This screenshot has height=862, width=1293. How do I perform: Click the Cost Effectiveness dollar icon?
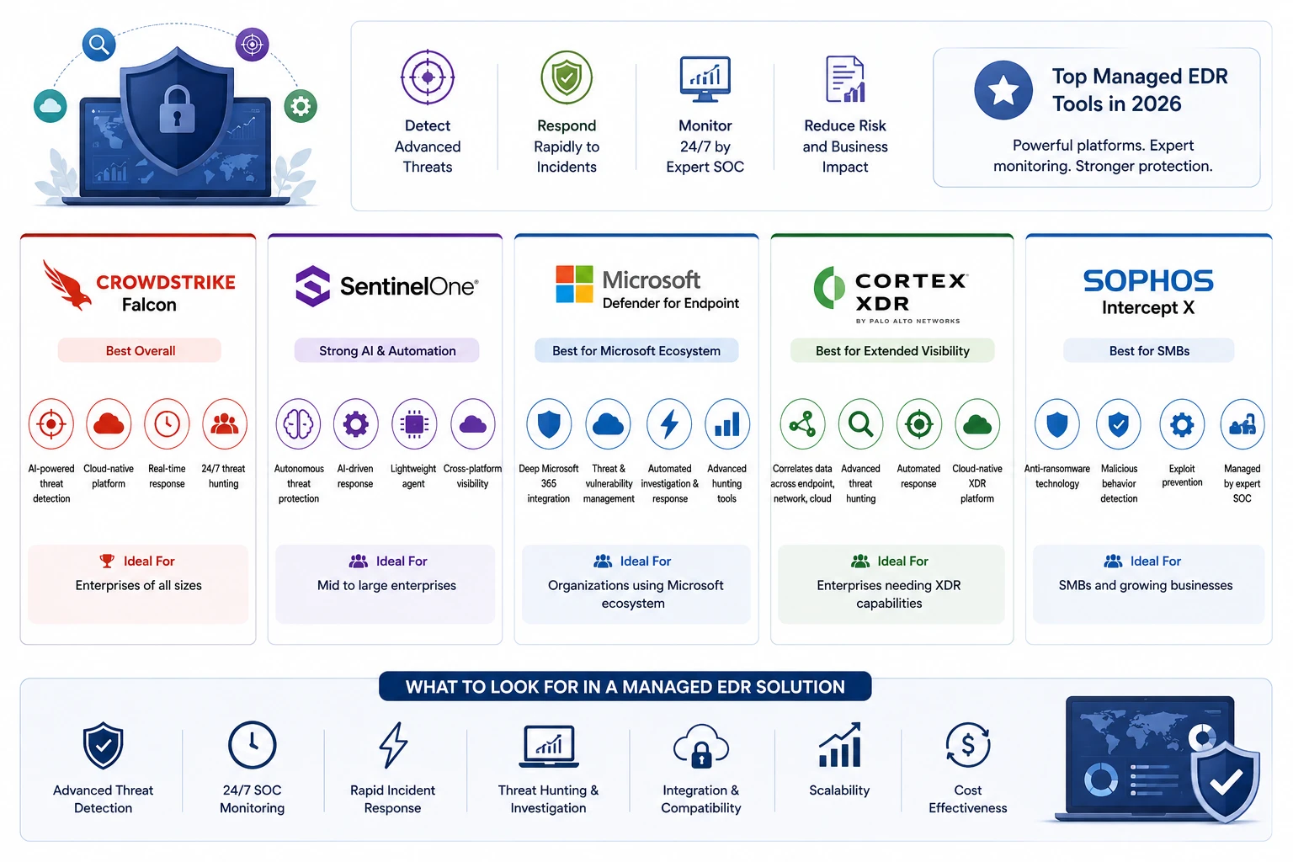(x=968, y=745)
